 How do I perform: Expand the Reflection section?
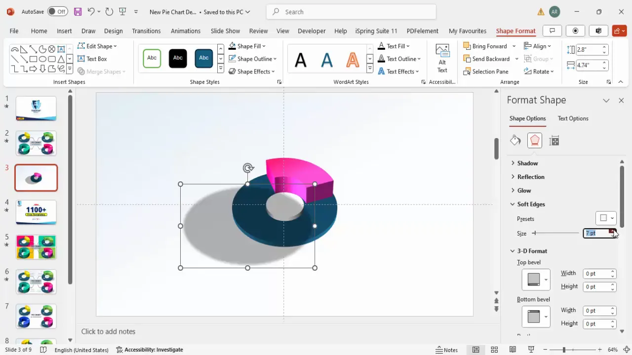click(531, 177)
